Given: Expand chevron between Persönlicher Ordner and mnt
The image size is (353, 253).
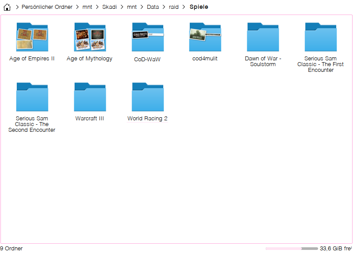Looking at the screenshot, I should point(77,7).
